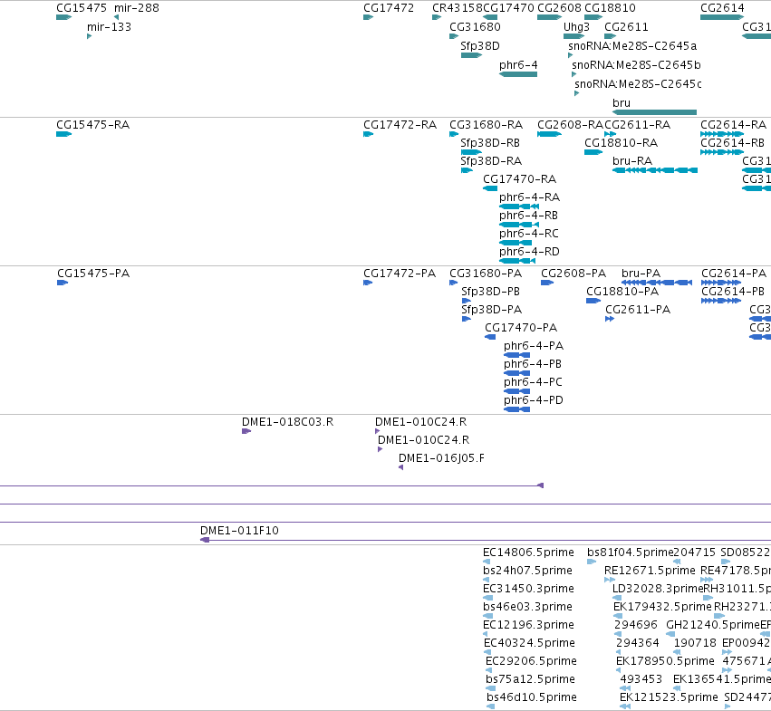Click the CG17472-RA transcript label
The height and width of the screenshot is (711, 771).
tap(400, 125)
